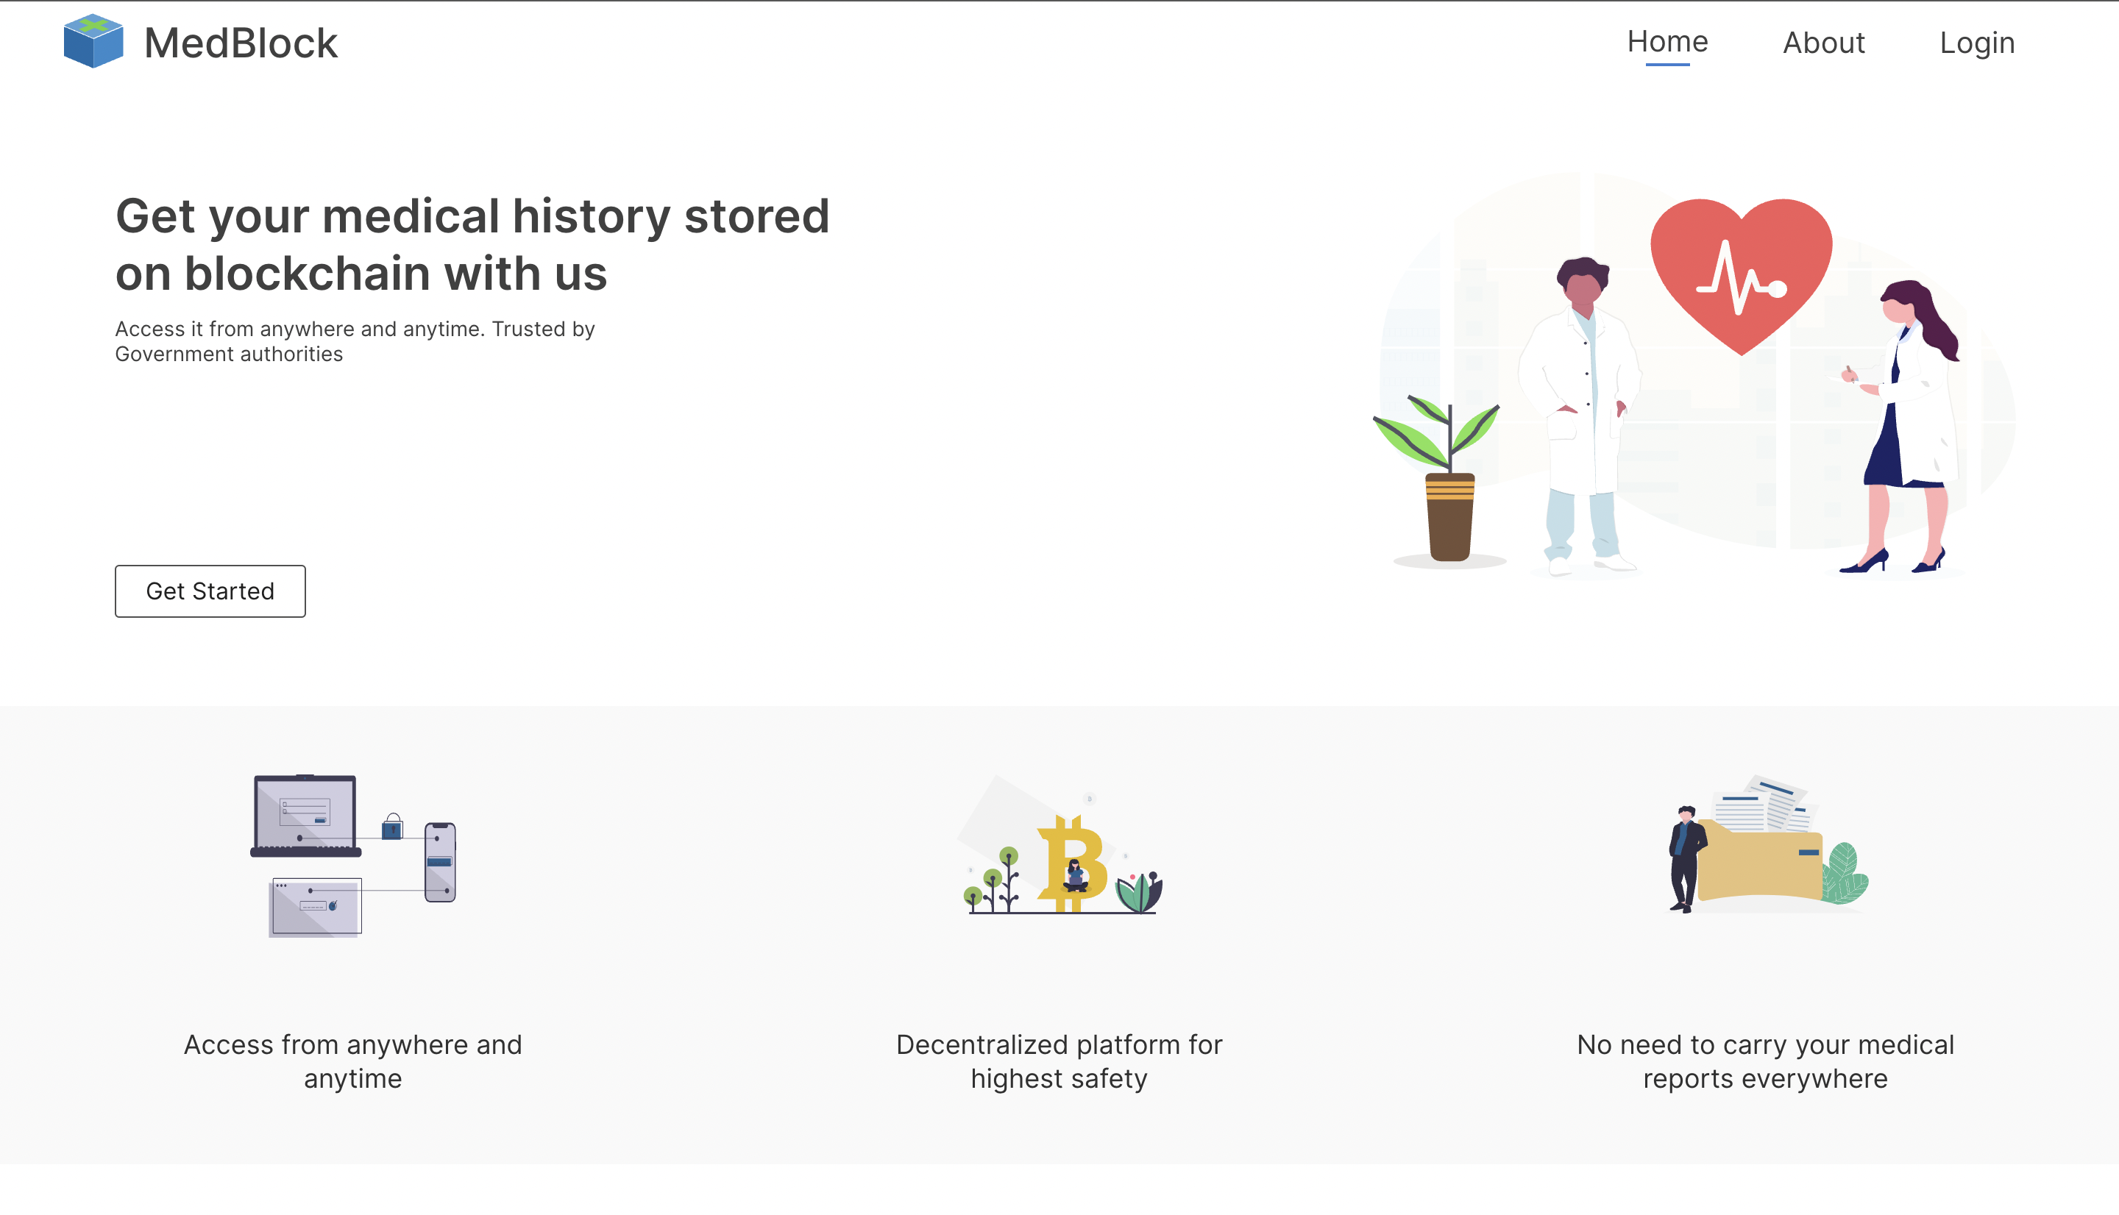Click 'No need to carry your medical reports' caption
Image resolution: width=2119 pixels, height=1215 pixels.
1764,1061
